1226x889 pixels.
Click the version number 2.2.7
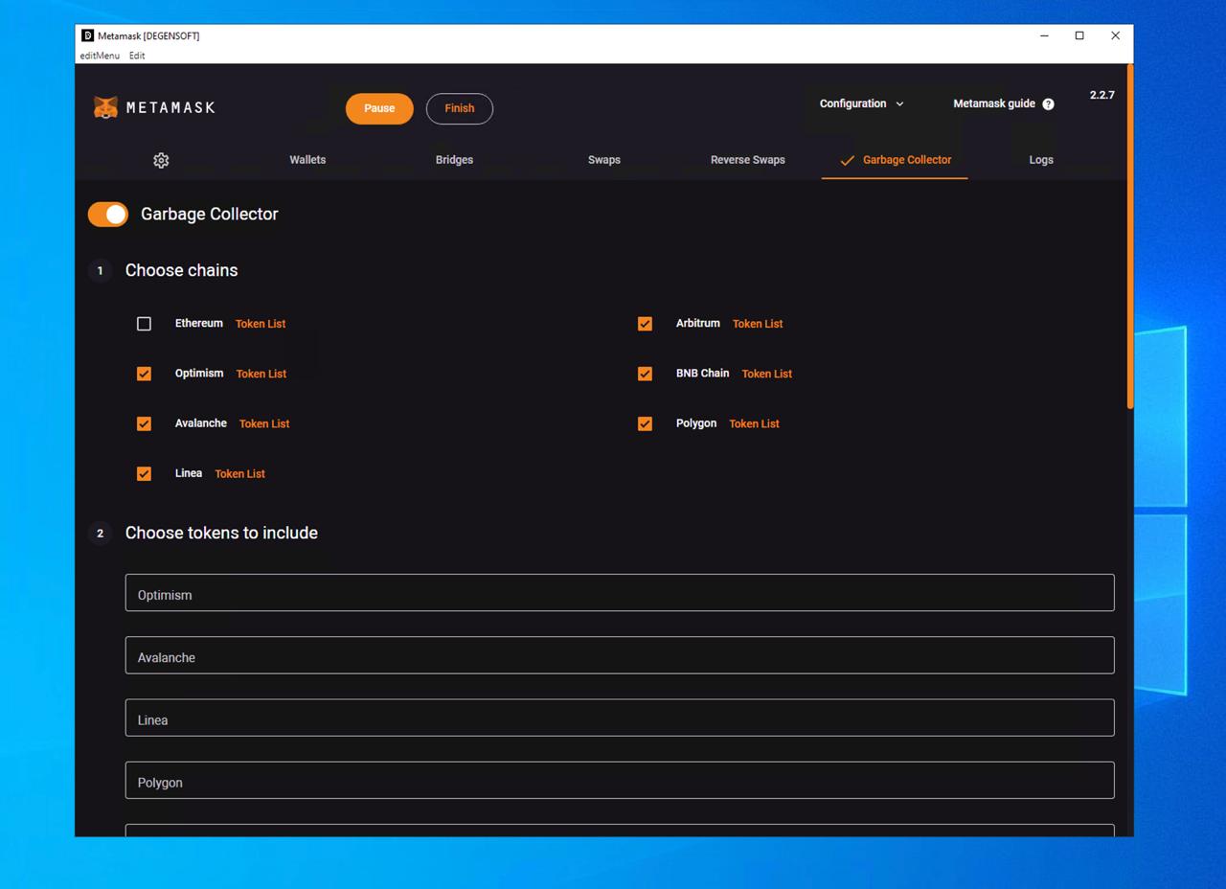point(1101,95)
